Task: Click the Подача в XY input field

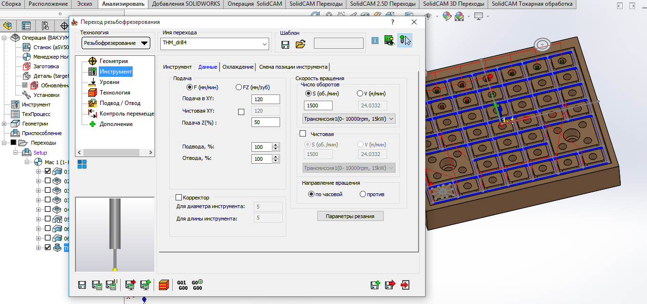Action: coord(265,99)
